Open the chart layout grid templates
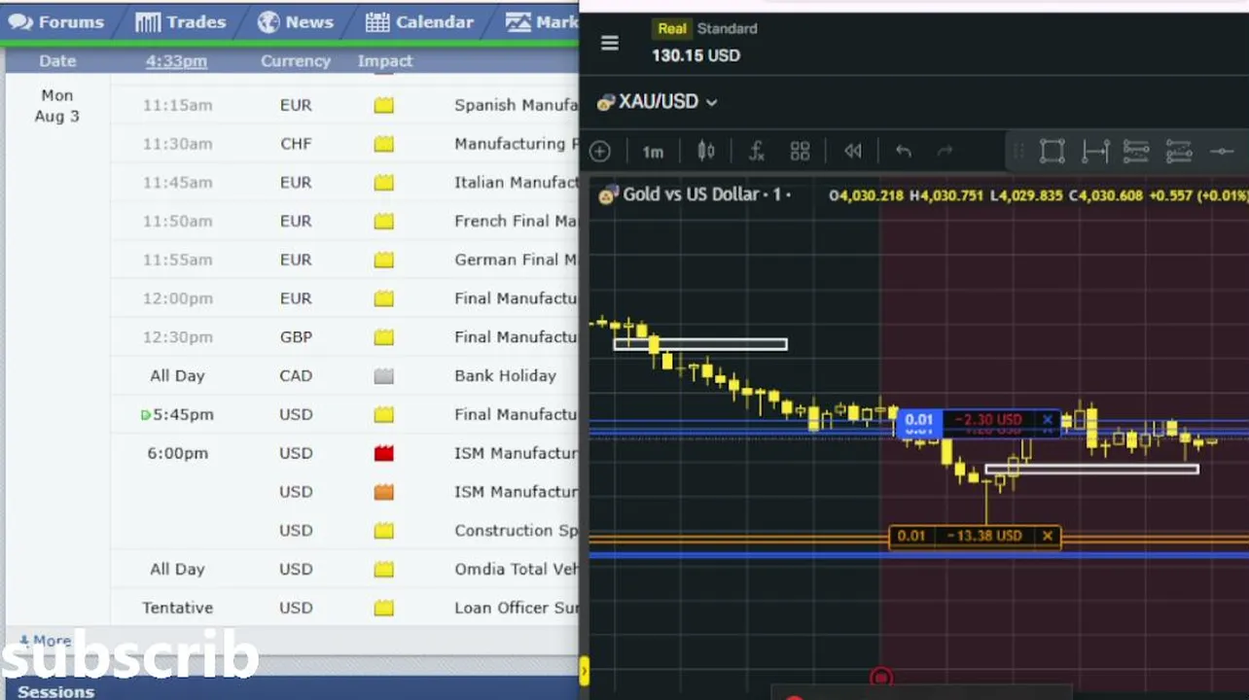The image size is (1249, 700). (800, 151)
